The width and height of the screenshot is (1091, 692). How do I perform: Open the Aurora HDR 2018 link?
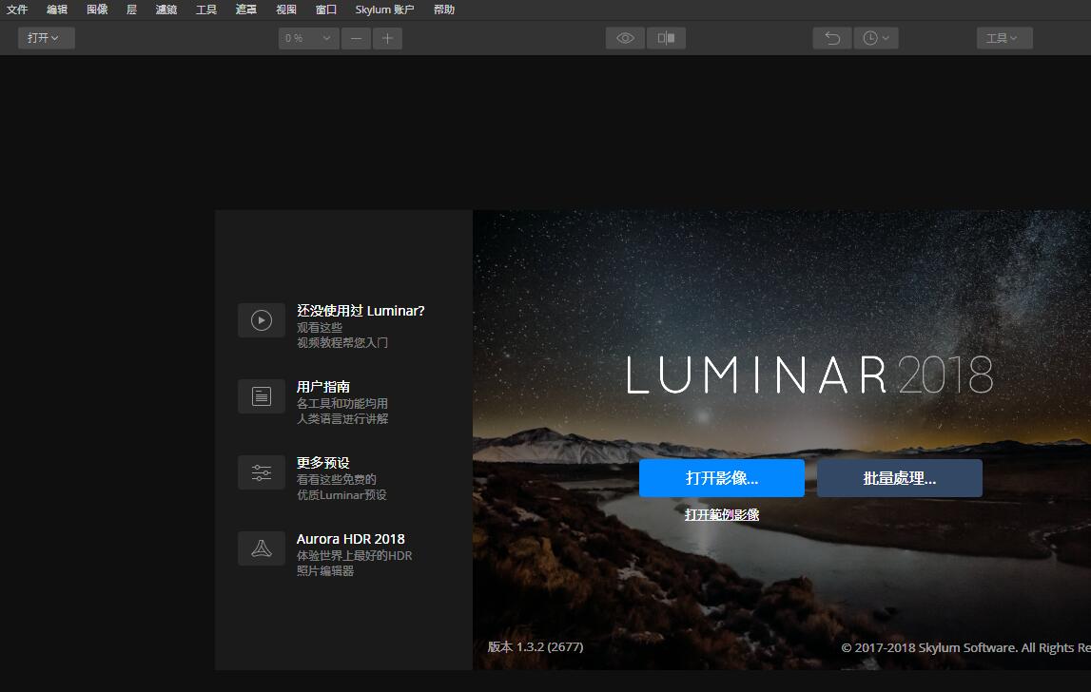pos(351,539)
